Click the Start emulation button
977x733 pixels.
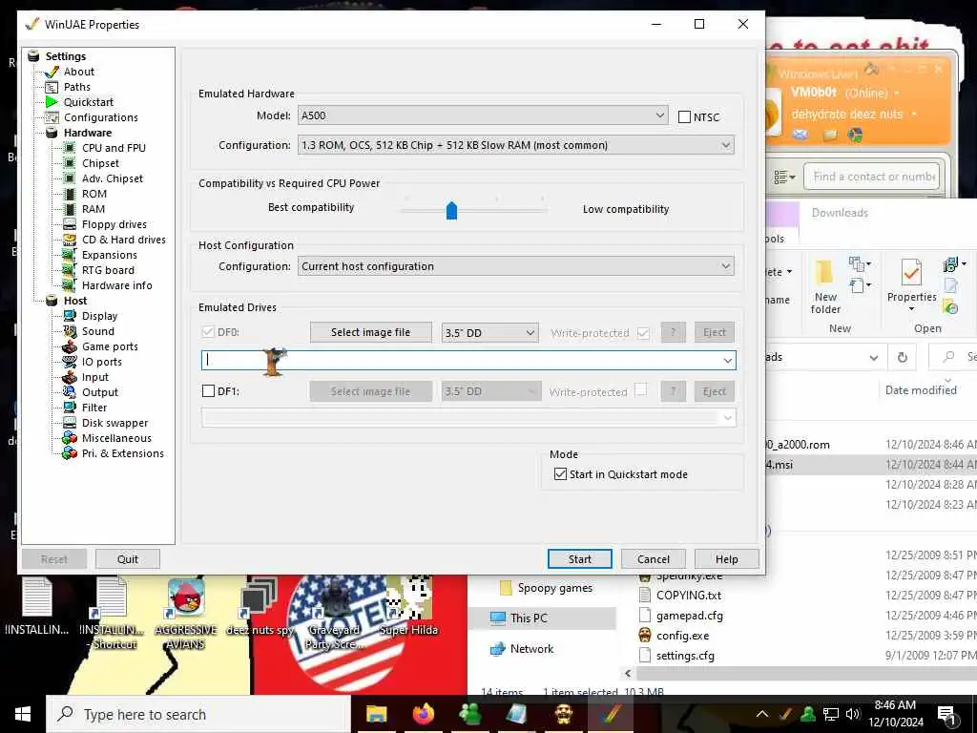(579, 559)
